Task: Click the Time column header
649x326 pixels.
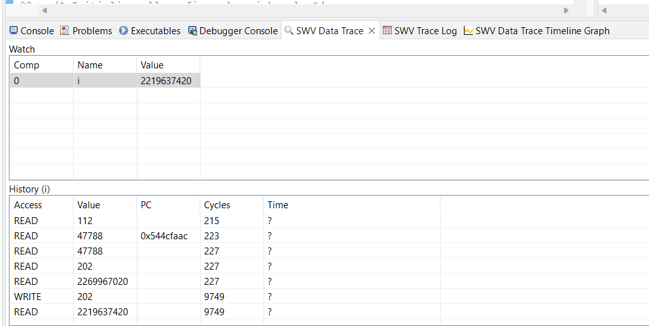Action: tap(278, 205)
